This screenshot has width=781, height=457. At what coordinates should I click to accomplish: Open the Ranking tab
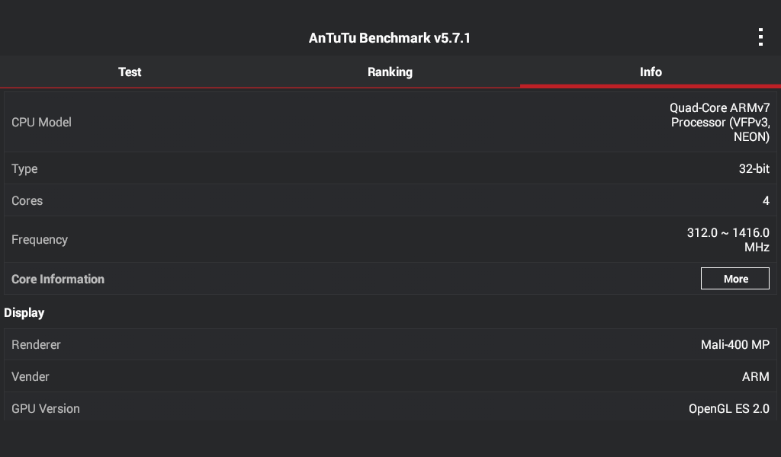point(390,72)
